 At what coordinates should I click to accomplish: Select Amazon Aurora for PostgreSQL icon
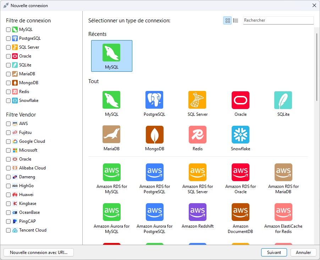(154, 212)
